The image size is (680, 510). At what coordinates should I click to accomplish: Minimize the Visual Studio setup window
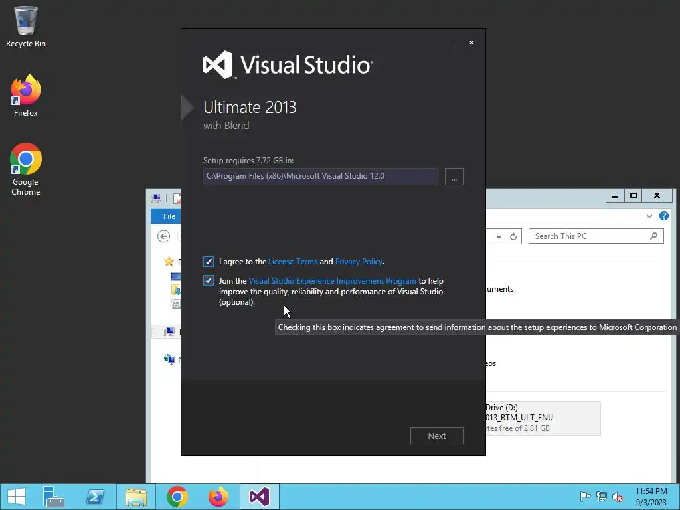click(454, 43)
